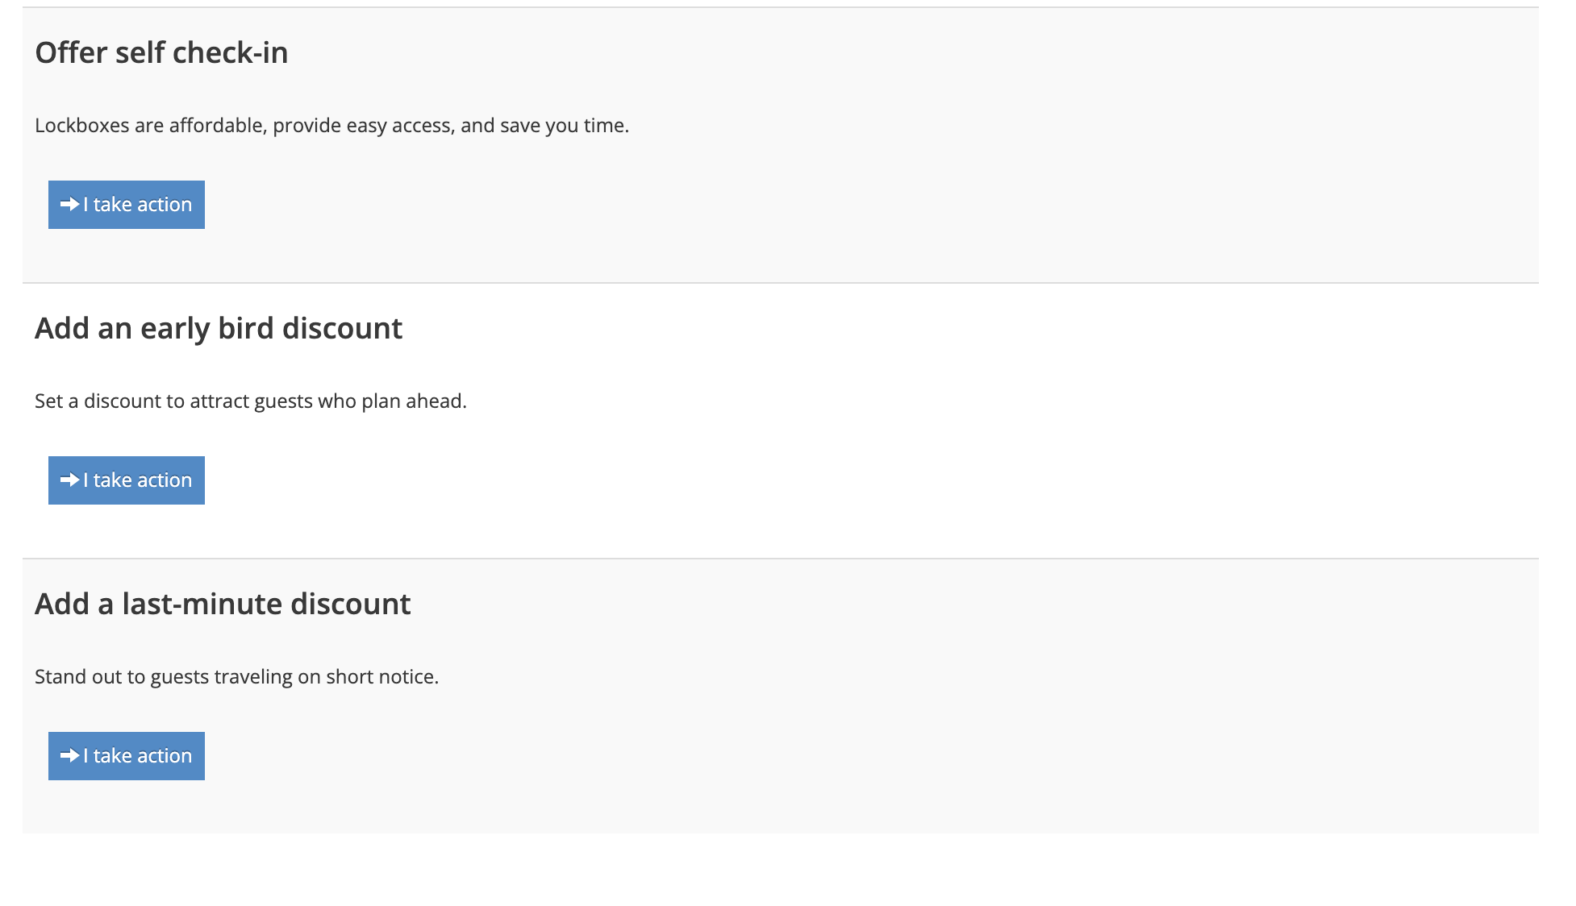Click the 'Add a last-minute discount' heading
The image size is (1576, 906).
pyautogui.click(x=223, y=603)
